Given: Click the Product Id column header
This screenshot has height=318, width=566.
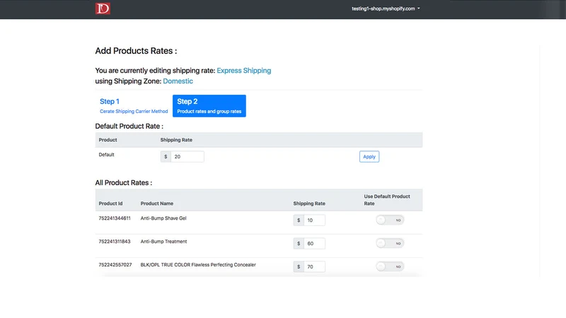Looking at the screenshot, I should coord(110,204).
